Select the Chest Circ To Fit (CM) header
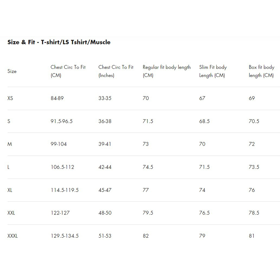280x280 pixels. [x=68, y=71]
